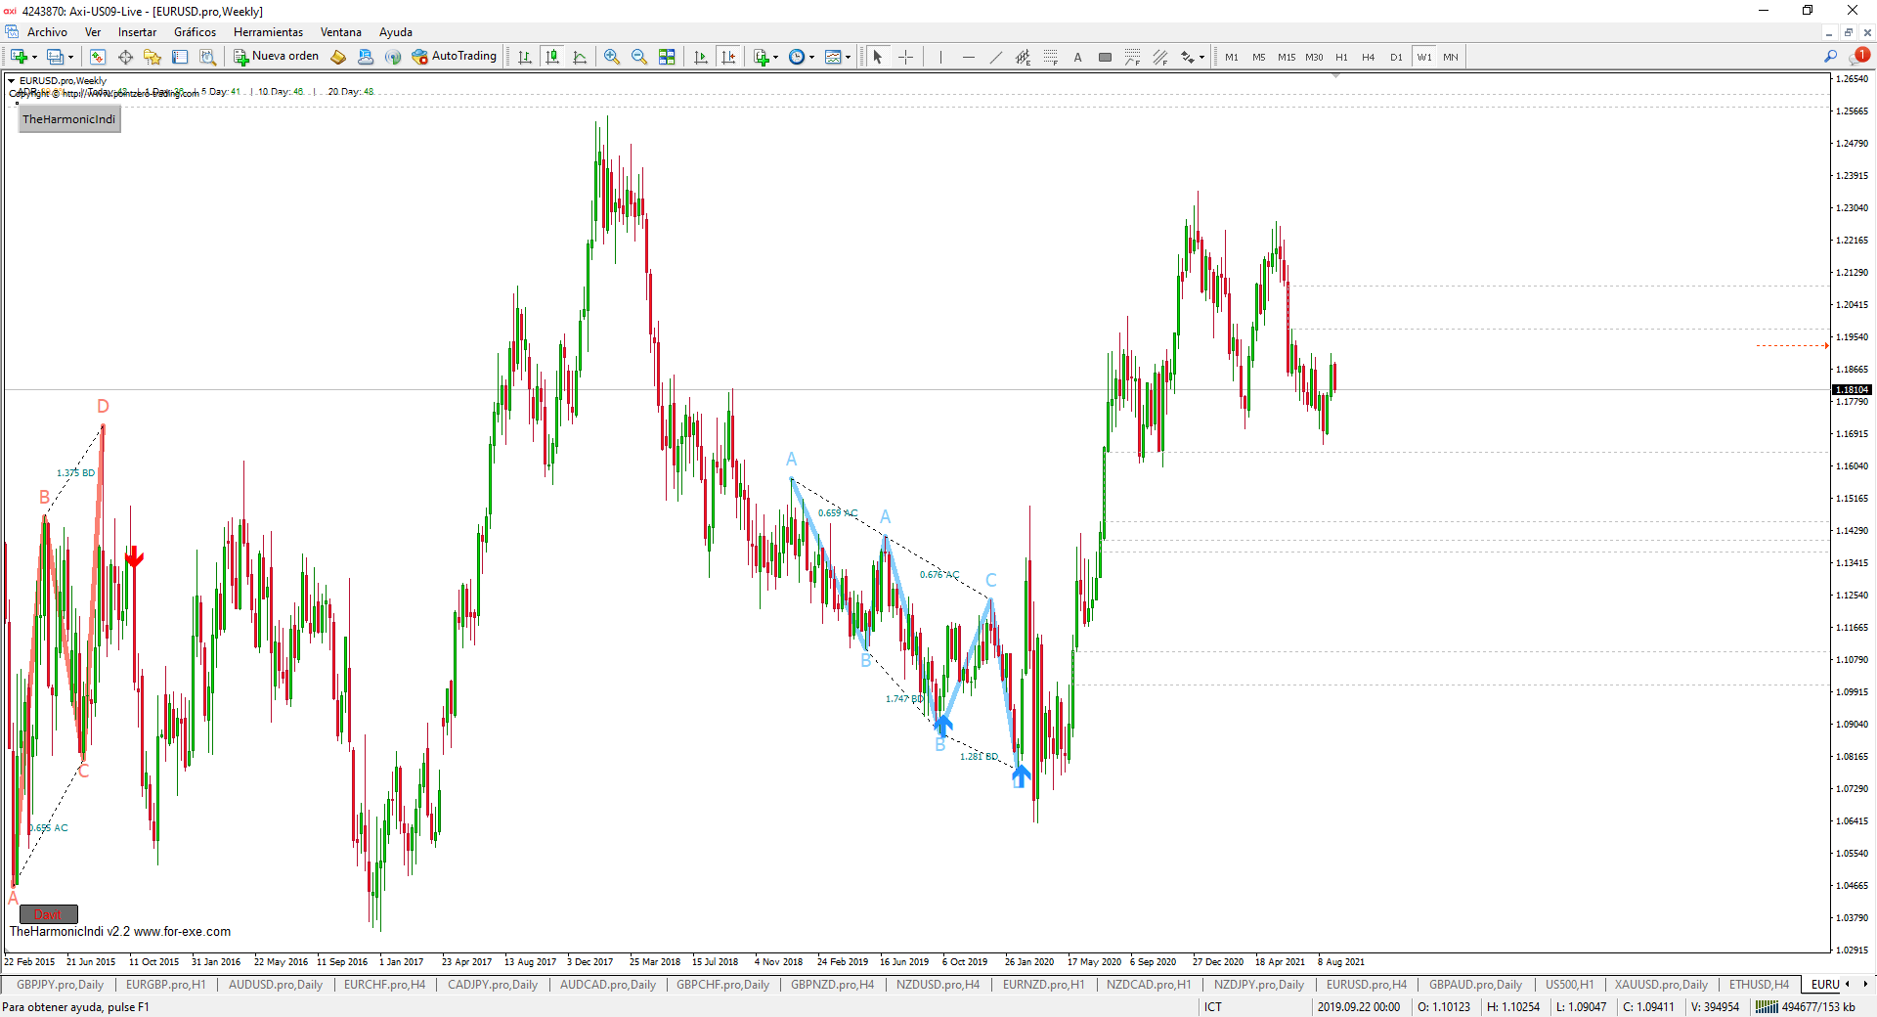Viewport: 1877px width, 1017px height.
Task: Open the Market Watch panel icon
Action: pos(98,57)
